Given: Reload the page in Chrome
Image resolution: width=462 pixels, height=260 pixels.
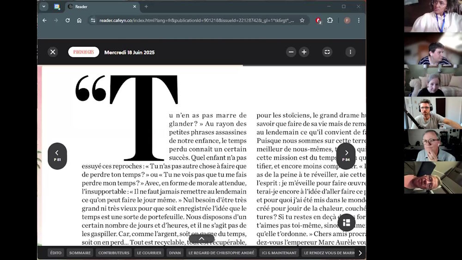Looking at the screenshot, I should (x=67, y=20).
